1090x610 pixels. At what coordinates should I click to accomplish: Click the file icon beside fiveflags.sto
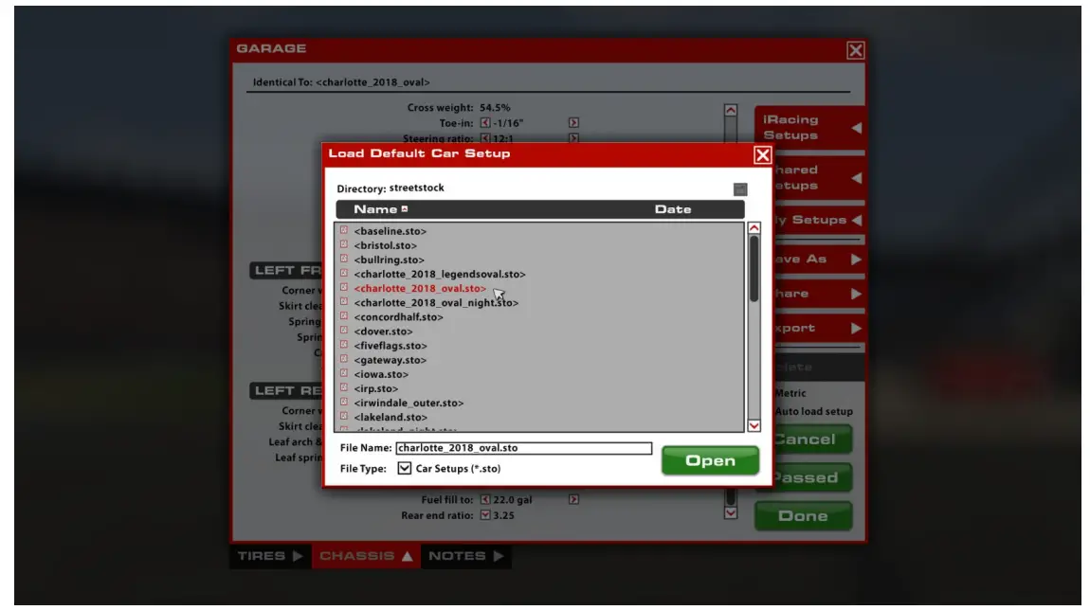(343, 345)
